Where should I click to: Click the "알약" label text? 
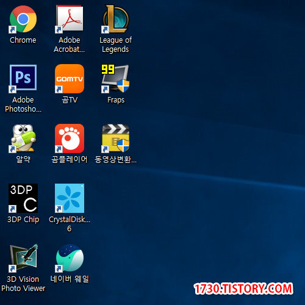(x=23, y=159)
